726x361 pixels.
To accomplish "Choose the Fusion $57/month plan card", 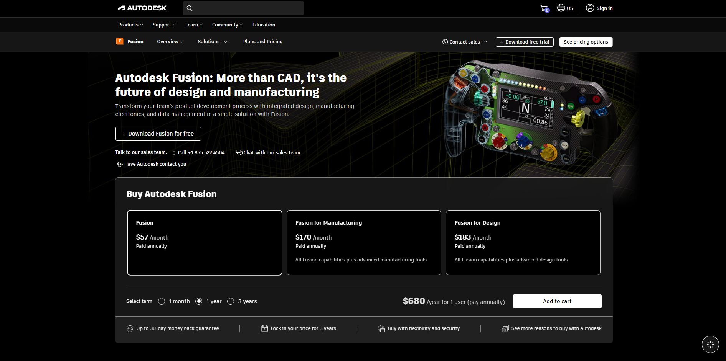I will pyautogui.click(x=205, y=243).
